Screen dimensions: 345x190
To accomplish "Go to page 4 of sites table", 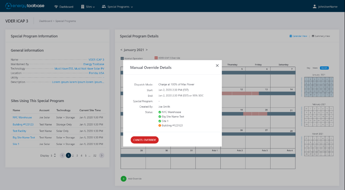I will [x=82, y=156].
